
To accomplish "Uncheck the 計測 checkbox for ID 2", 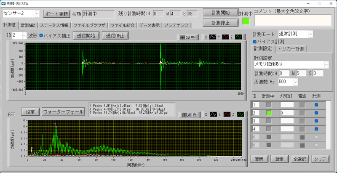I will pyautogui.click(x=316, y=113).
